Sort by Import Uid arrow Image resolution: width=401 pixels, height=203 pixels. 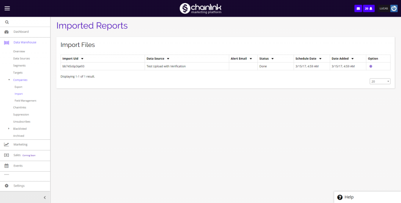(82, 59)
